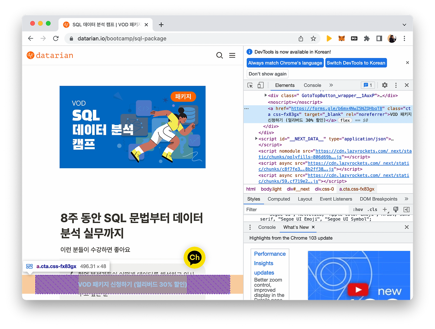Toggle the device toolbar
Screen dimensions: 435x329
[x=261, y=85]
